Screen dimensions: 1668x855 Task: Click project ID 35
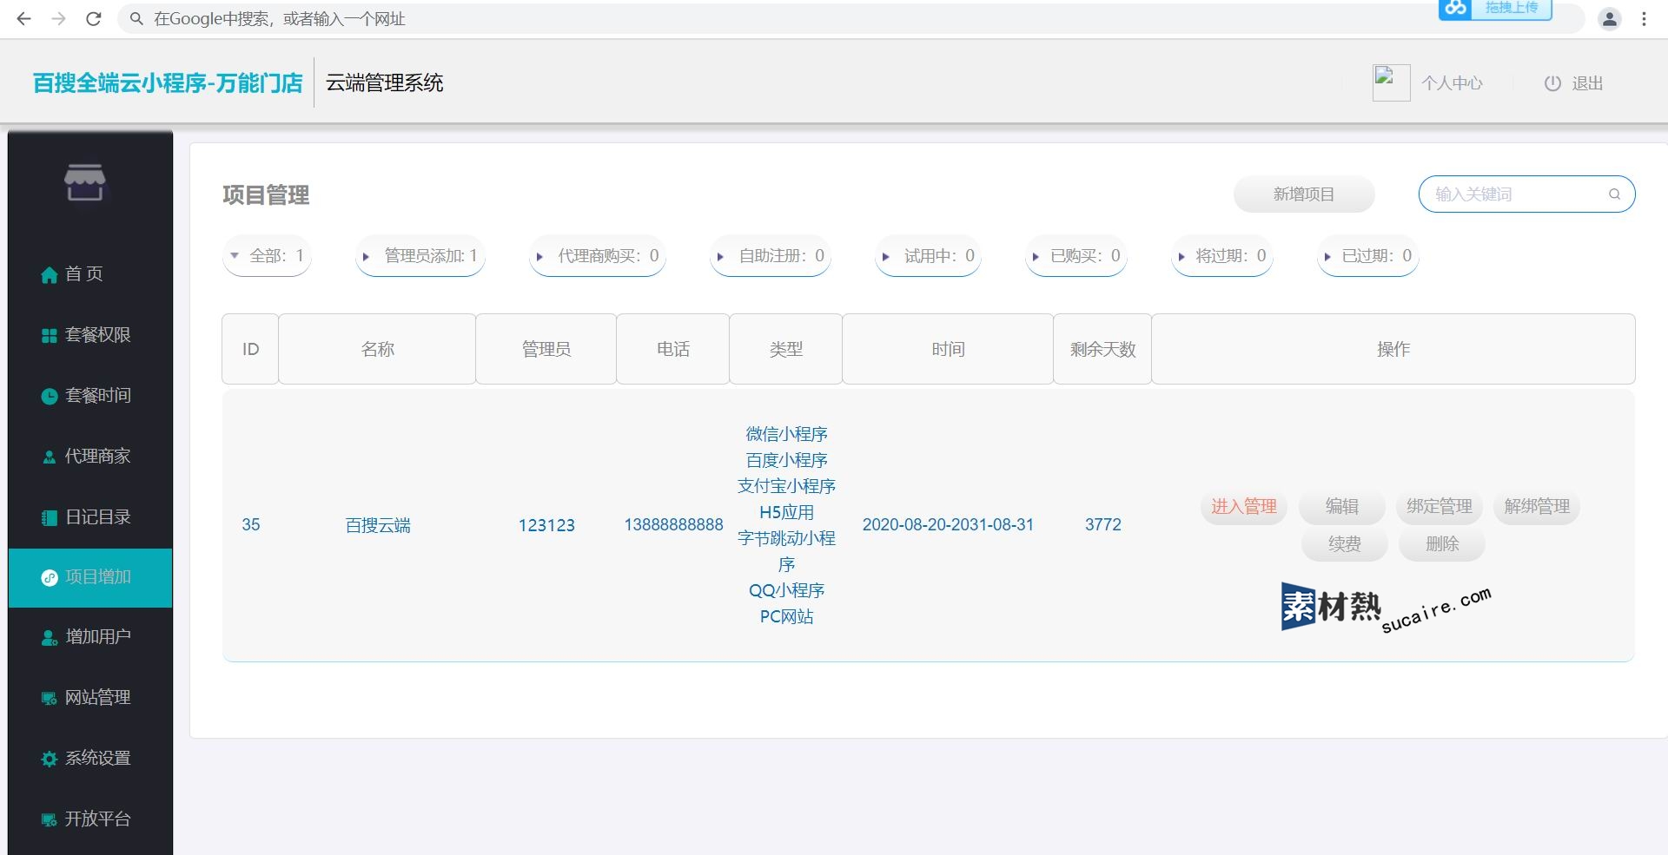pyautogui.click(x=251, y=525)
